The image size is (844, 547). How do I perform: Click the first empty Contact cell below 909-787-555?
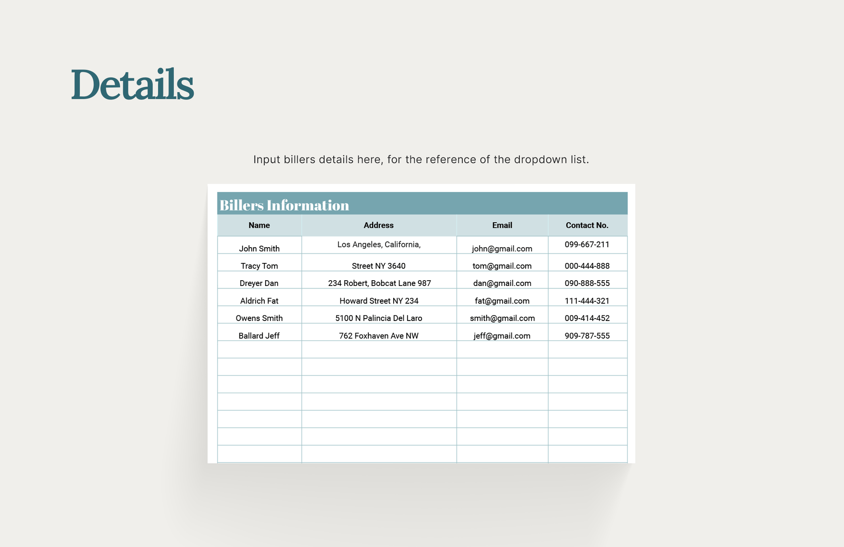click(x=587, y=349)
